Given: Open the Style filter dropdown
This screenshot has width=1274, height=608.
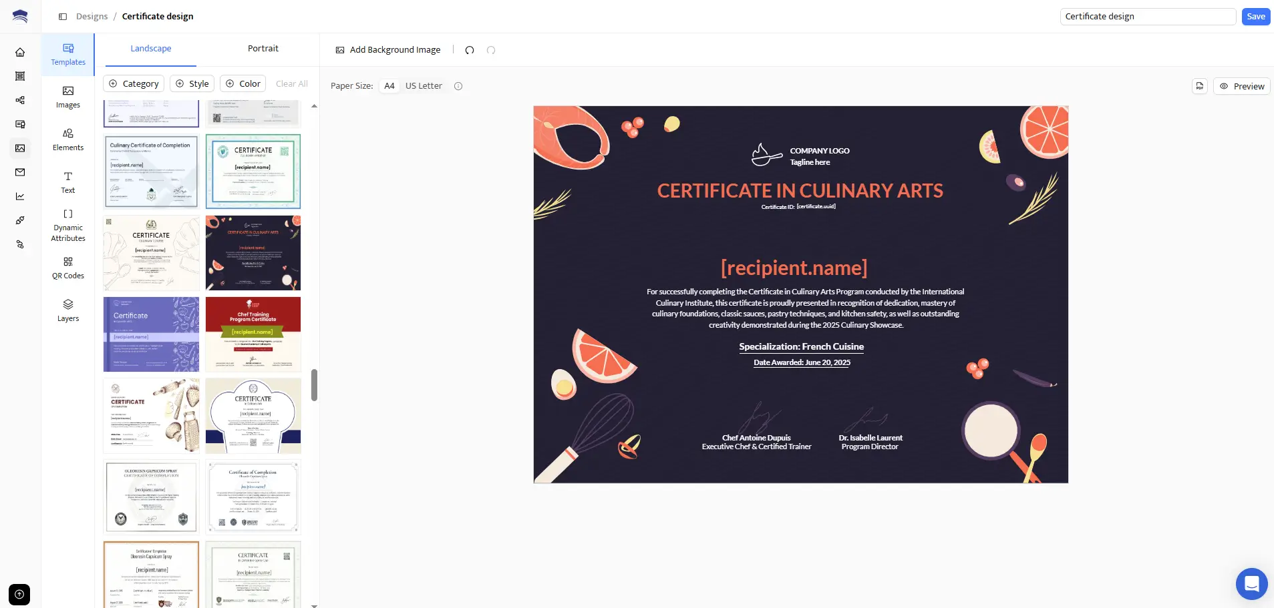Looking at the screenshot, I should (x=192, y=83).
